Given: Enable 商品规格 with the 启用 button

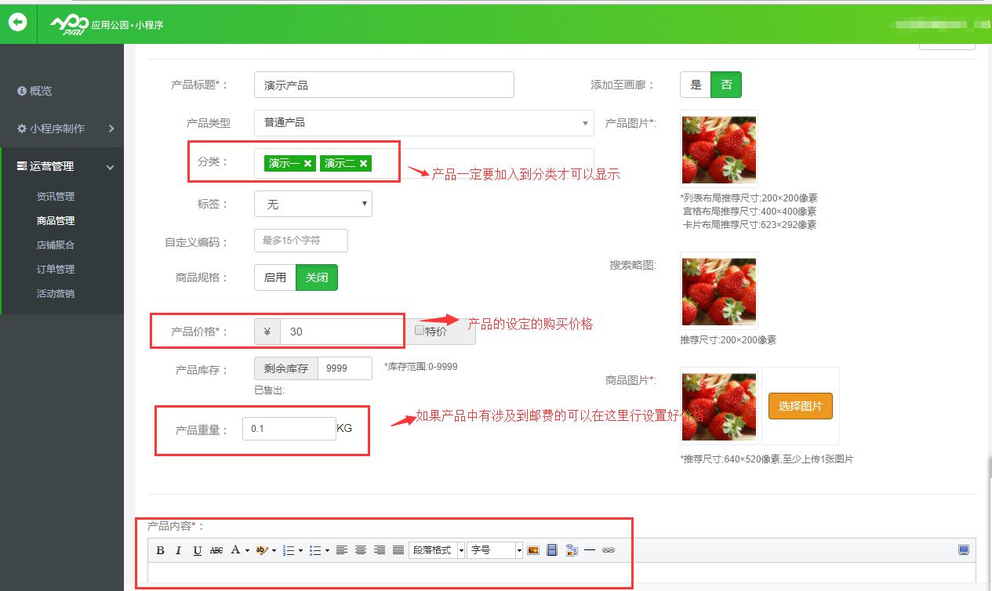Looking at the screenshot, I should pyautogui.click(x=275, y=277).
